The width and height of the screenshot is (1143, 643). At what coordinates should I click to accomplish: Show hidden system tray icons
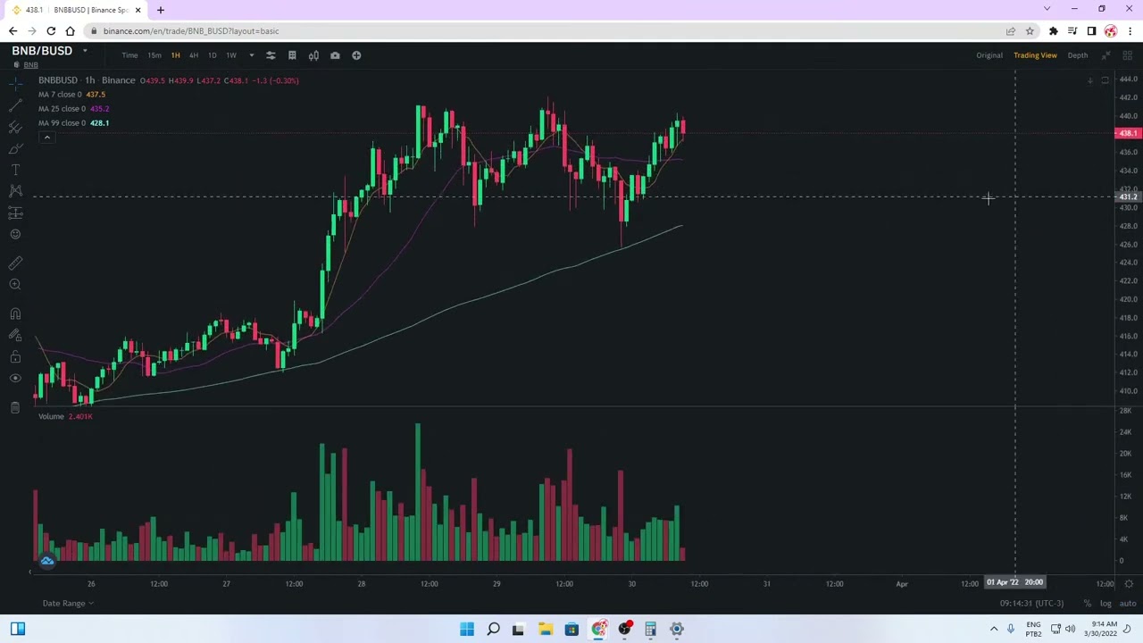coord(994,630)
